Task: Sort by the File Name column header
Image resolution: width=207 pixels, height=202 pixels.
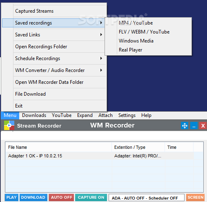Action: (59, 147)
